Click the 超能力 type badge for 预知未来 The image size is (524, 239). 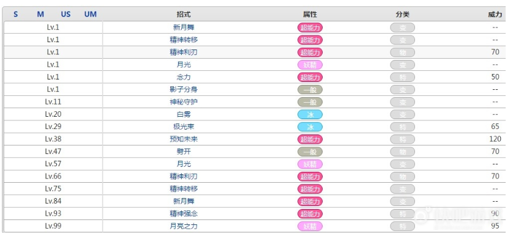point(310,139)
